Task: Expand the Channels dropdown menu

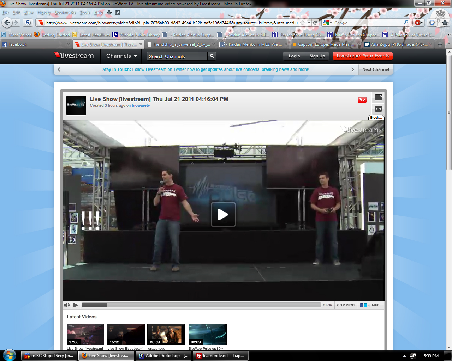Action: click(121, 56)
